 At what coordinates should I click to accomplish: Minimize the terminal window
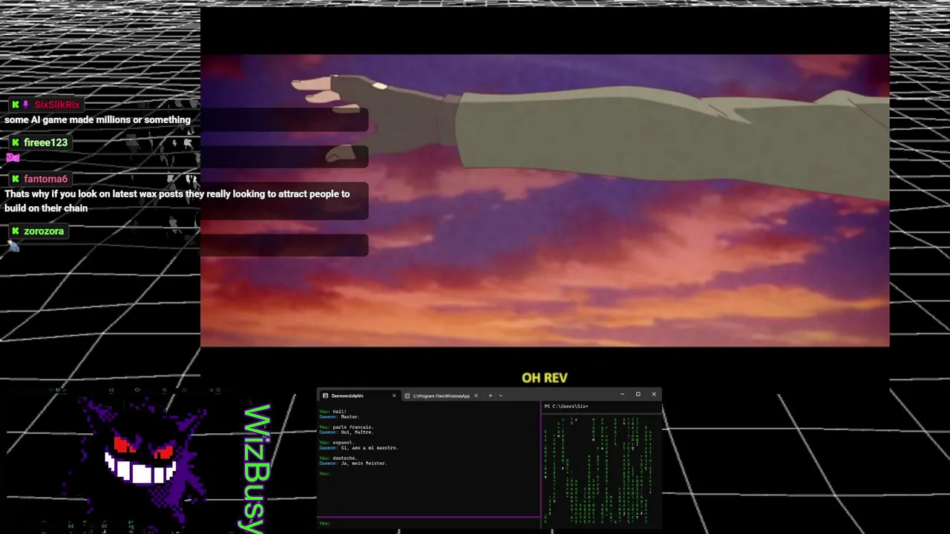[x=622, y=395]
